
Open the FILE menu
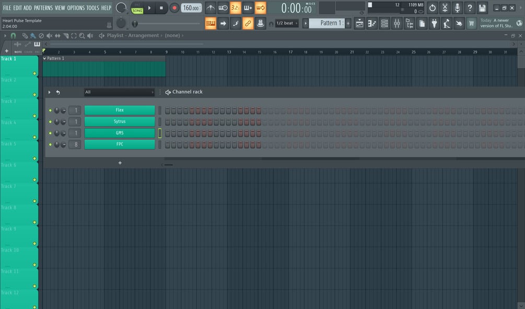click(x=7, y=8)
